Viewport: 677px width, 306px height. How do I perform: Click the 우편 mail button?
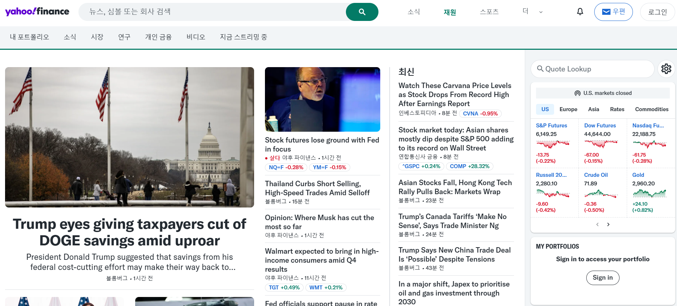(613, 12)
